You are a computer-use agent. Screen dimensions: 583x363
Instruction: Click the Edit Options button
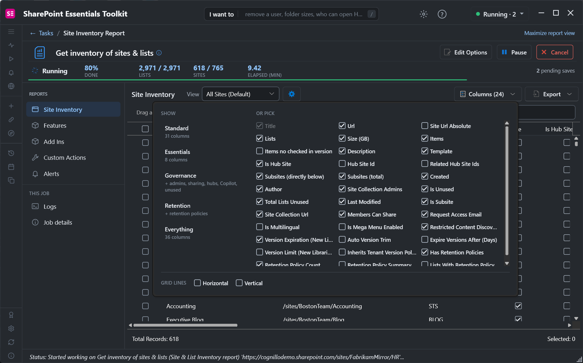pos(466,52)
